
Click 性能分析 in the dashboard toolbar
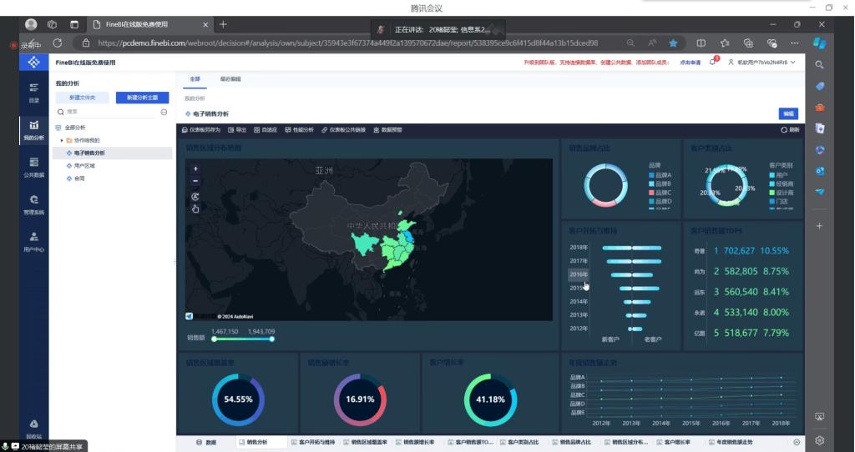tap(299, 130)
